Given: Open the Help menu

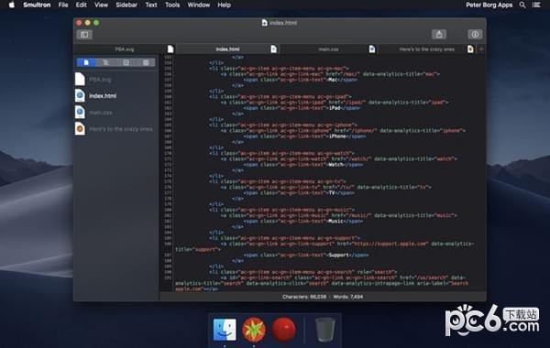Looking at the screenshot, I should 225,5.
